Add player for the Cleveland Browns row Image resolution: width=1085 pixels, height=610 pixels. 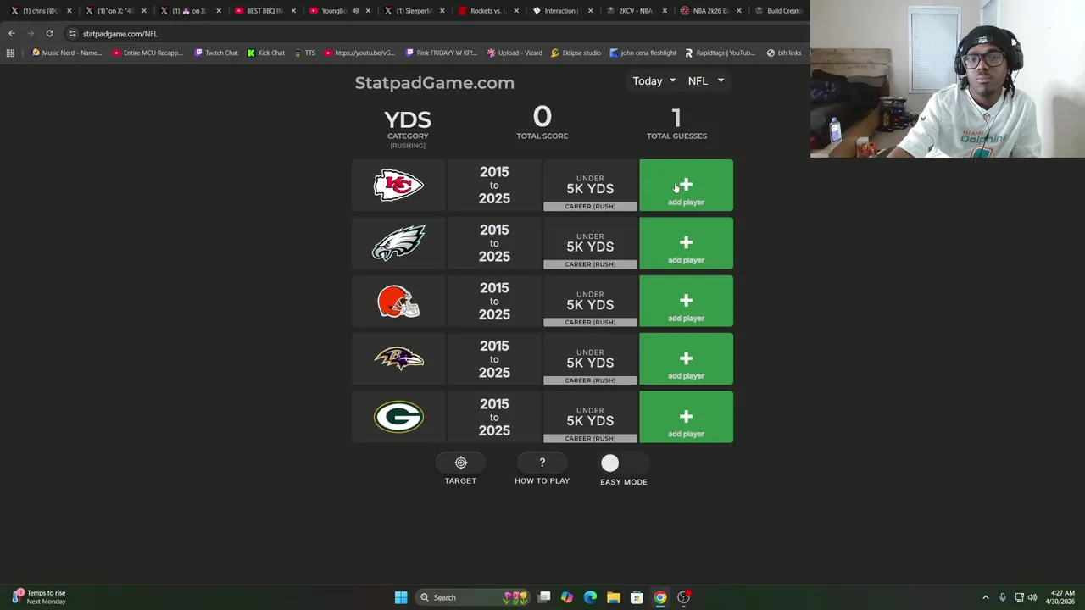686,301
